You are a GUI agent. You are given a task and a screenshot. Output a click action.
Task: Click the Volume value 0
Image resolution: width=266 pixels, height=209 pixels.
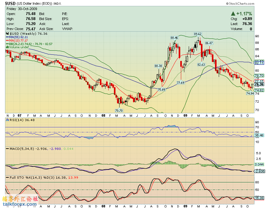pyautogui.click(x=251, y=29)
